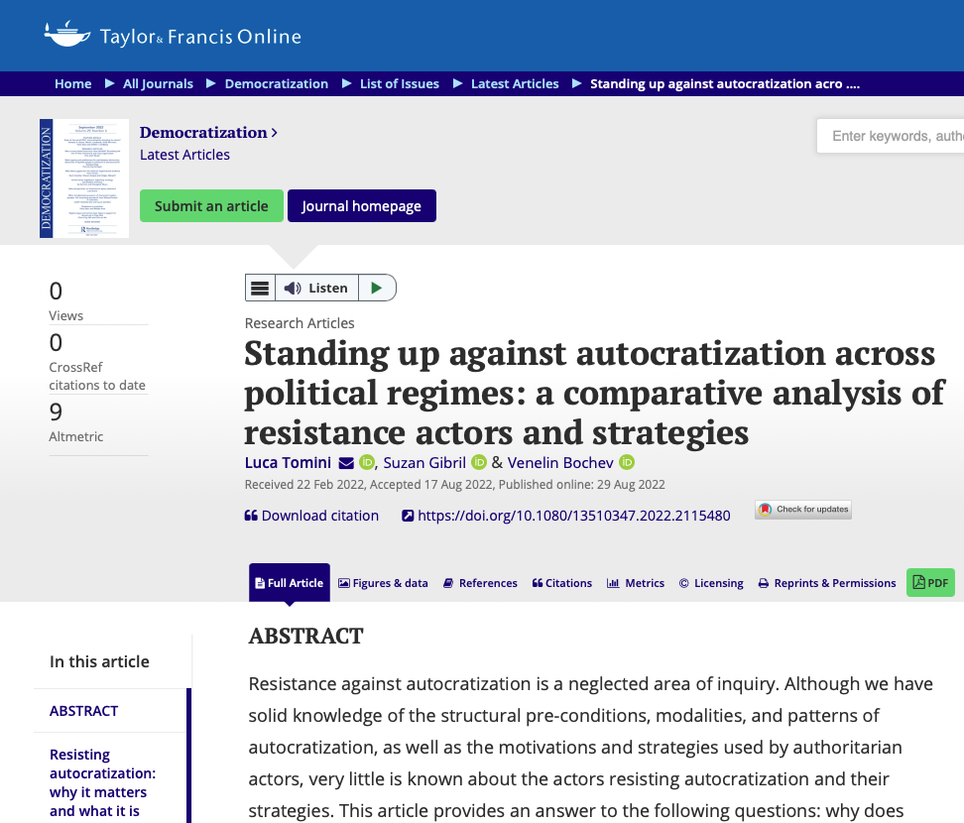Click Download citation link

(x=311, y=516)
